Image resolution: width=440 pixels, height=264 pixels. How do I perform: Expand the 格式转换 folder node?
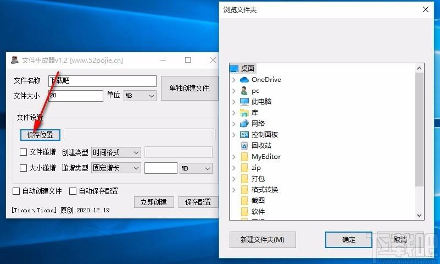(x=234, y=190)
